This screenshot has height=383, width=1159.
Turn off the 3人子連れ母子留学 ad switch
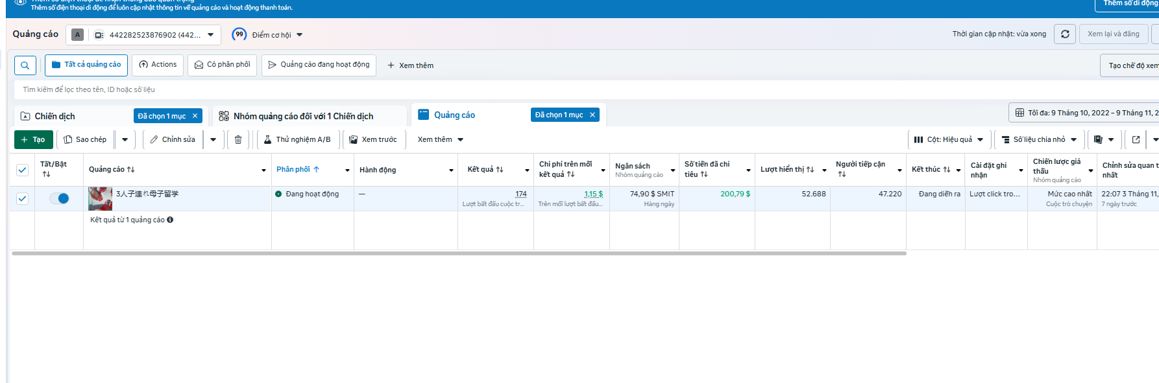[59, 198]
